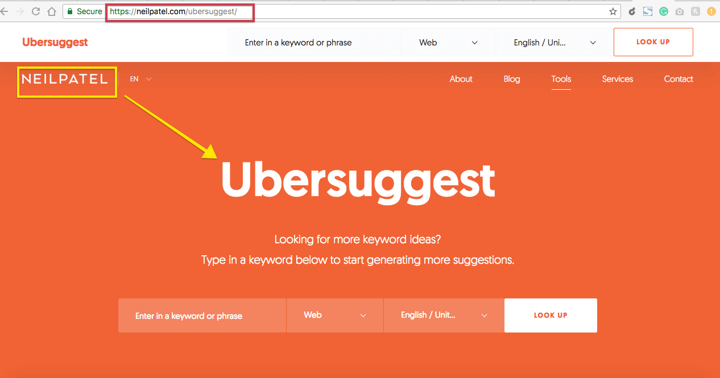Click the green Secure padlock icon
This screenshot has height=378, width=720.
69,11
